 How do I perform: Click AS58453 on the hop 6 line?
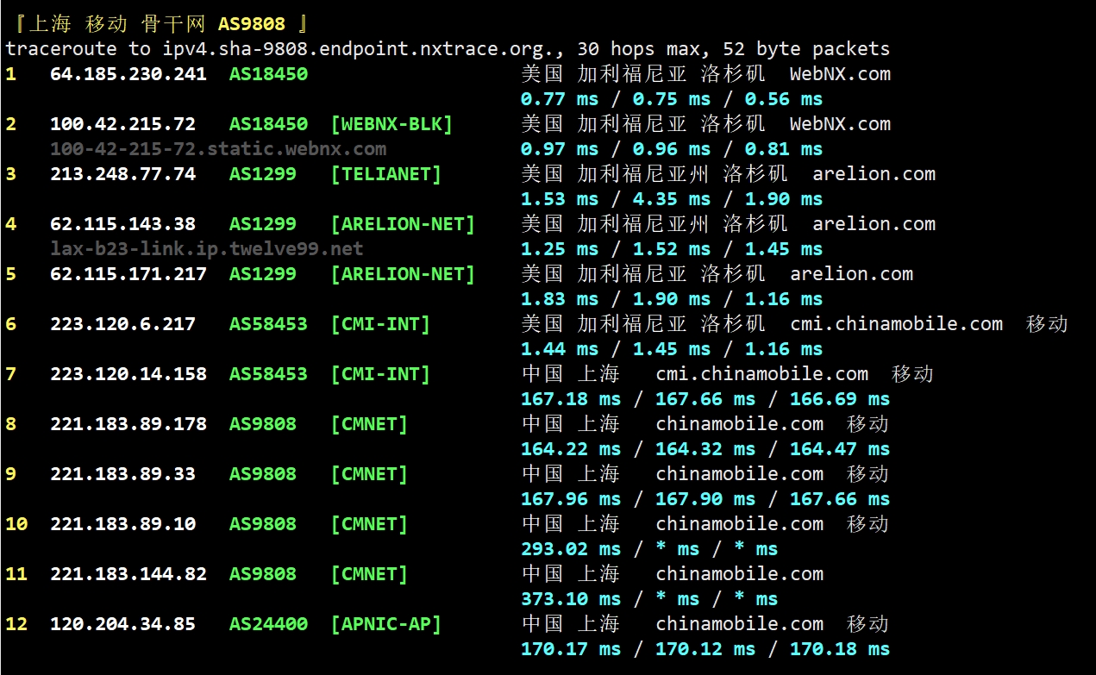268,324
